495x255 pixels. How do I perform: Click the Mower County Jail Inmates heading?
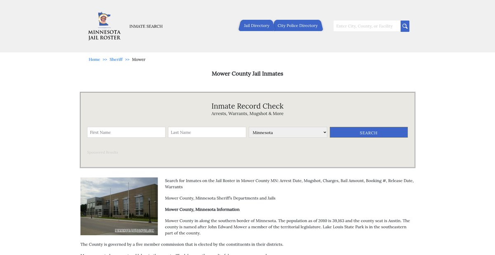(x=247, y=74)
